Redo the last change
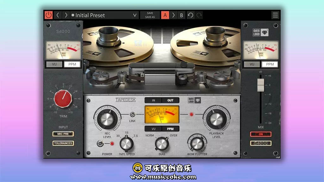The height and width of the screenshot is (182, 324). pos(199,15)
